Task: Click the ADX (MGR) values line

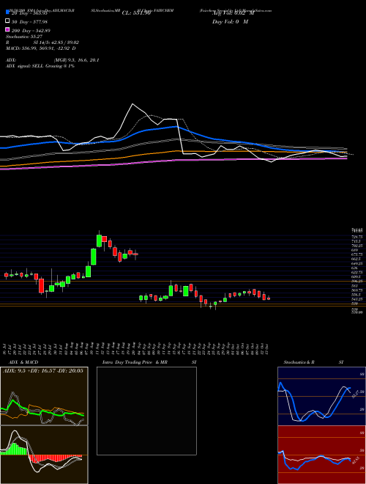Action: (x=53, y=60)
